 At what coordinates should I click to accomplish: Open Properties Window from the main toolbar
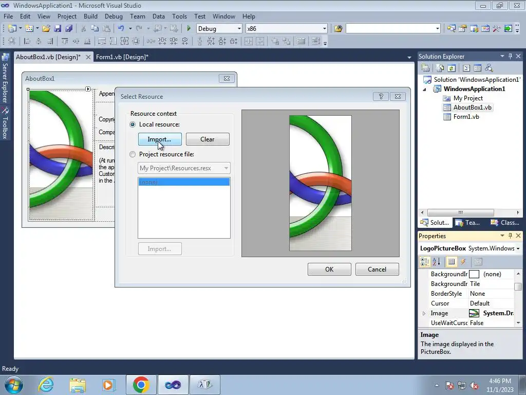(x=463, y=29)
